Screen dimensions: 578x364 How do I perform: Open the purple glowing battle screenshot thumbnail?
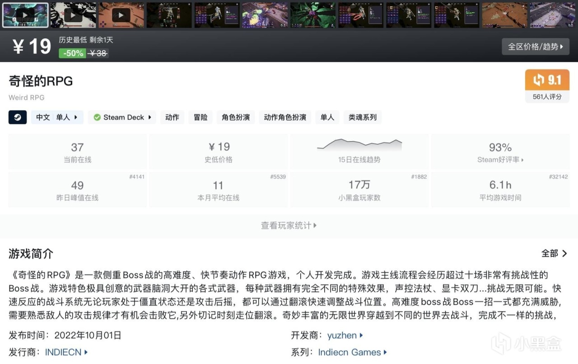(x=265, y=15)
